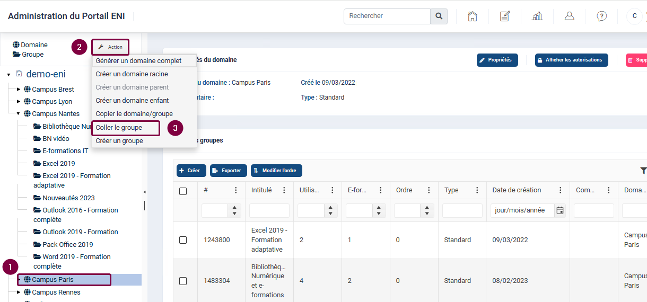Toggle the select-all checkbox in table header
647x302 pixels.
(183, 191)
